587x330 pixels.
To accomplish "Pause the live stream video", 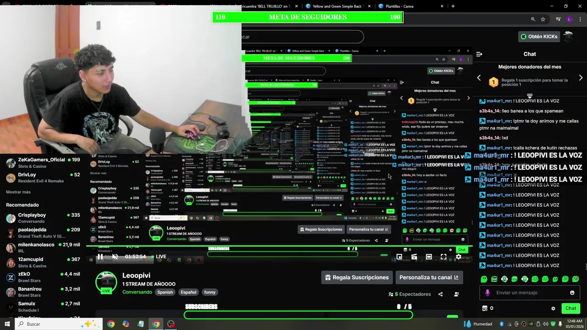I will point(100,257).
